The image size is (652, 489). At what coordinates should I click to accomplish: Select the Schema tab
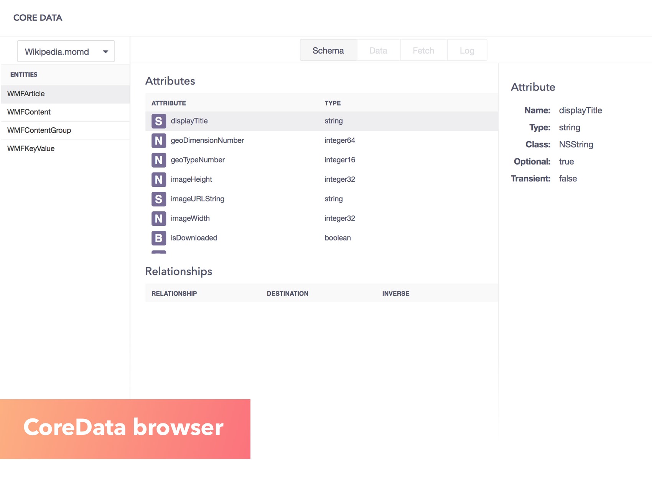coord(328,51)
